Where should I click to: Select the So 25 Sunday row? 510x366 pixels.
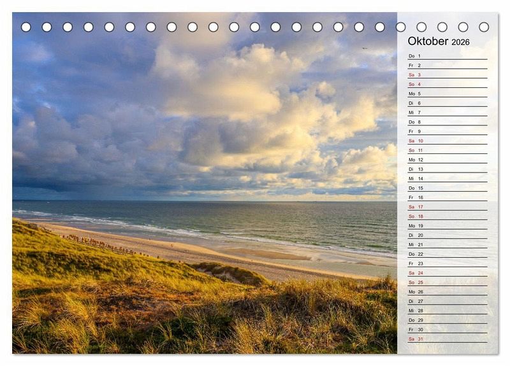click(x=446, y=282)
